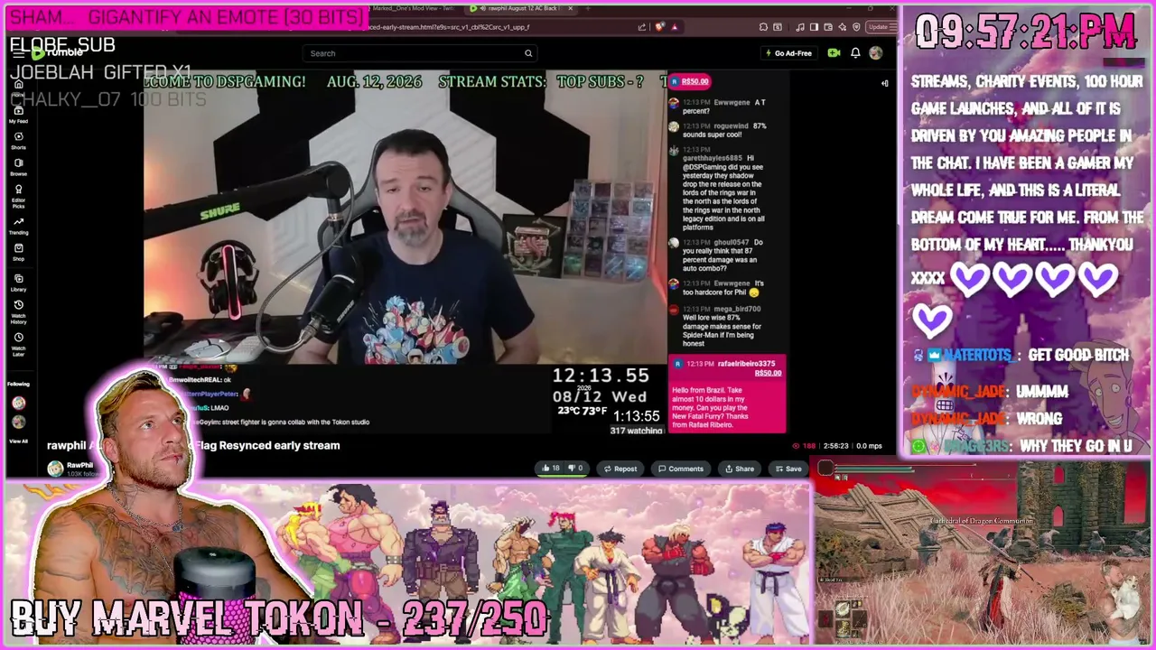The height and width of the screenshot is (650, 1156).
Task: Click the mega_bird700 chat username
Action: tap(737, 309)
